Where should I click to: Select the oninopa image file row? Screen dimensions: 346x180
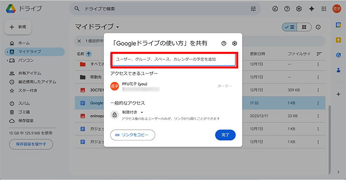200,116
